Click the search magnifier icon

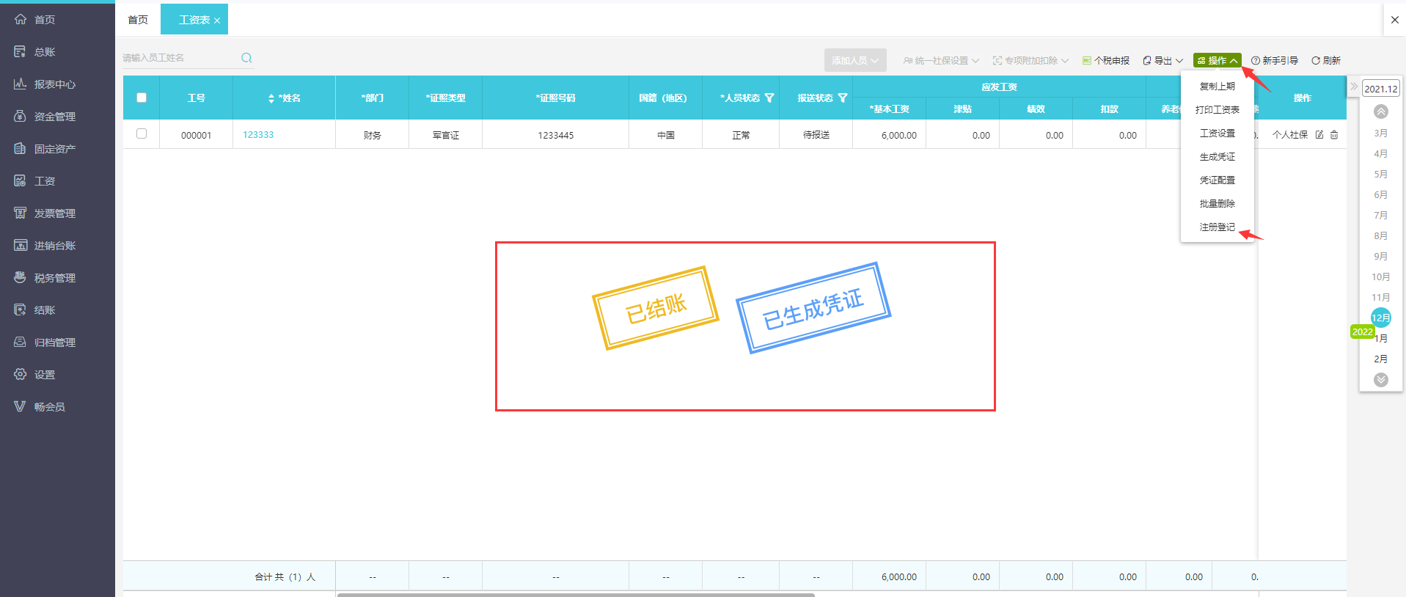click(x=246, y=58)
